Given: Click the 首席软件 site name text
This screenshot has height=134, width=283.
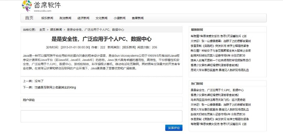Looking at the screenshot, I should pyautogui.click(x=47, y=5).
